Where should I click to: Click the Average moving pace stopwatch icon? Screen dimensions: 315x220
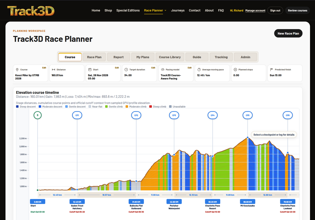[x=199, y=70]
